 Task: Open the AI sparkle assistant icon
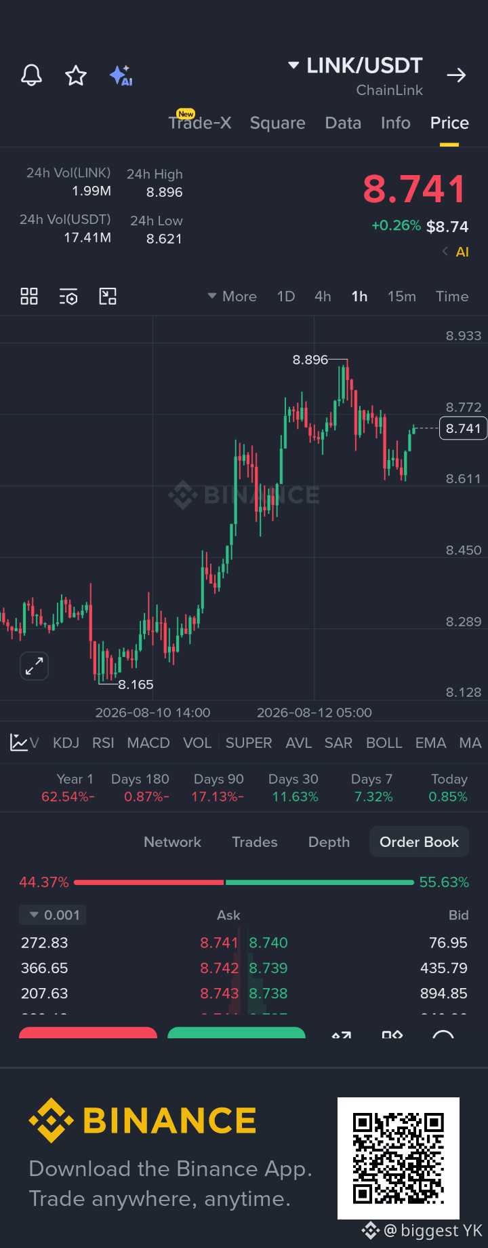[121, 75]
